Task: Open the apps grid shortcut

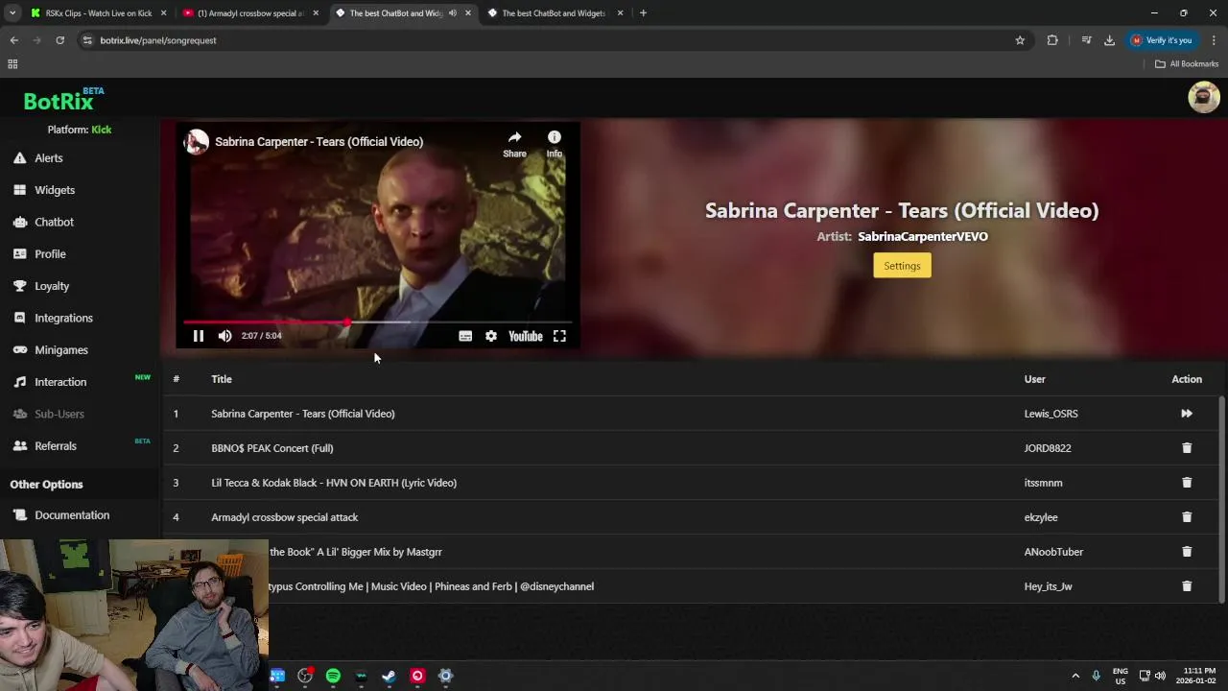Action: pos(12,64)
